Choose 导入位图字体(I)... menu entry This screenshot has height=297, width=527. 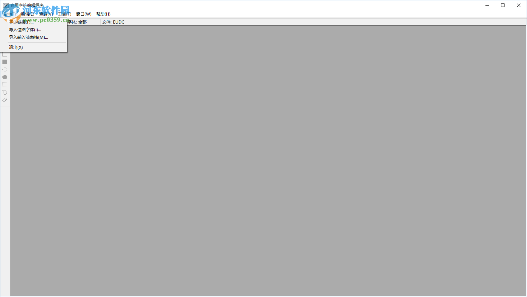pos(34,30)
